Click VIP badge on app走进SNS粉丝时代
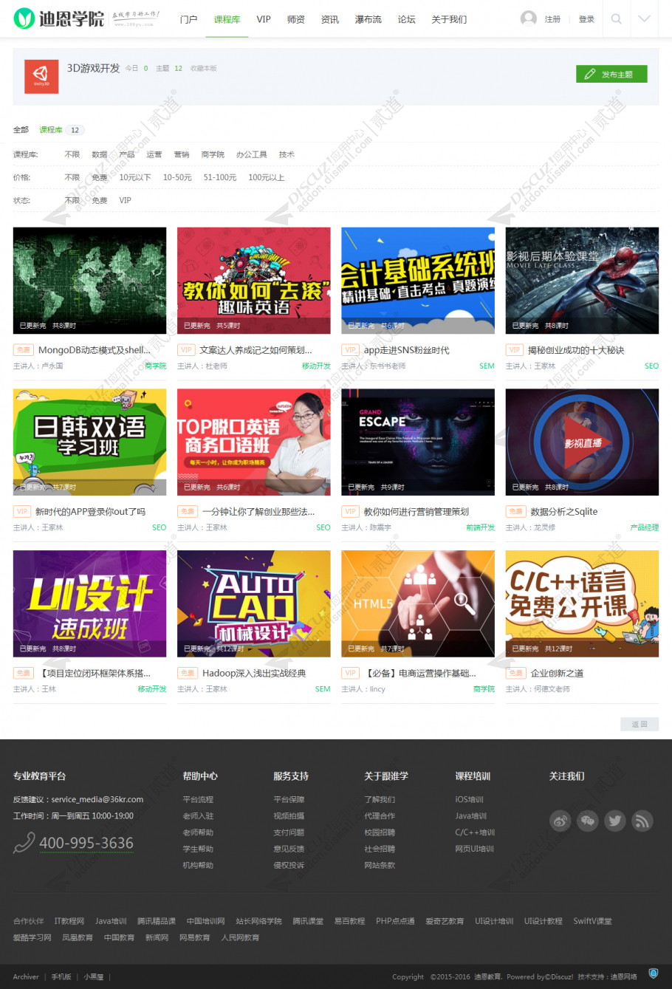The width and height of the screenshot is (672, 989). point(350,350)
